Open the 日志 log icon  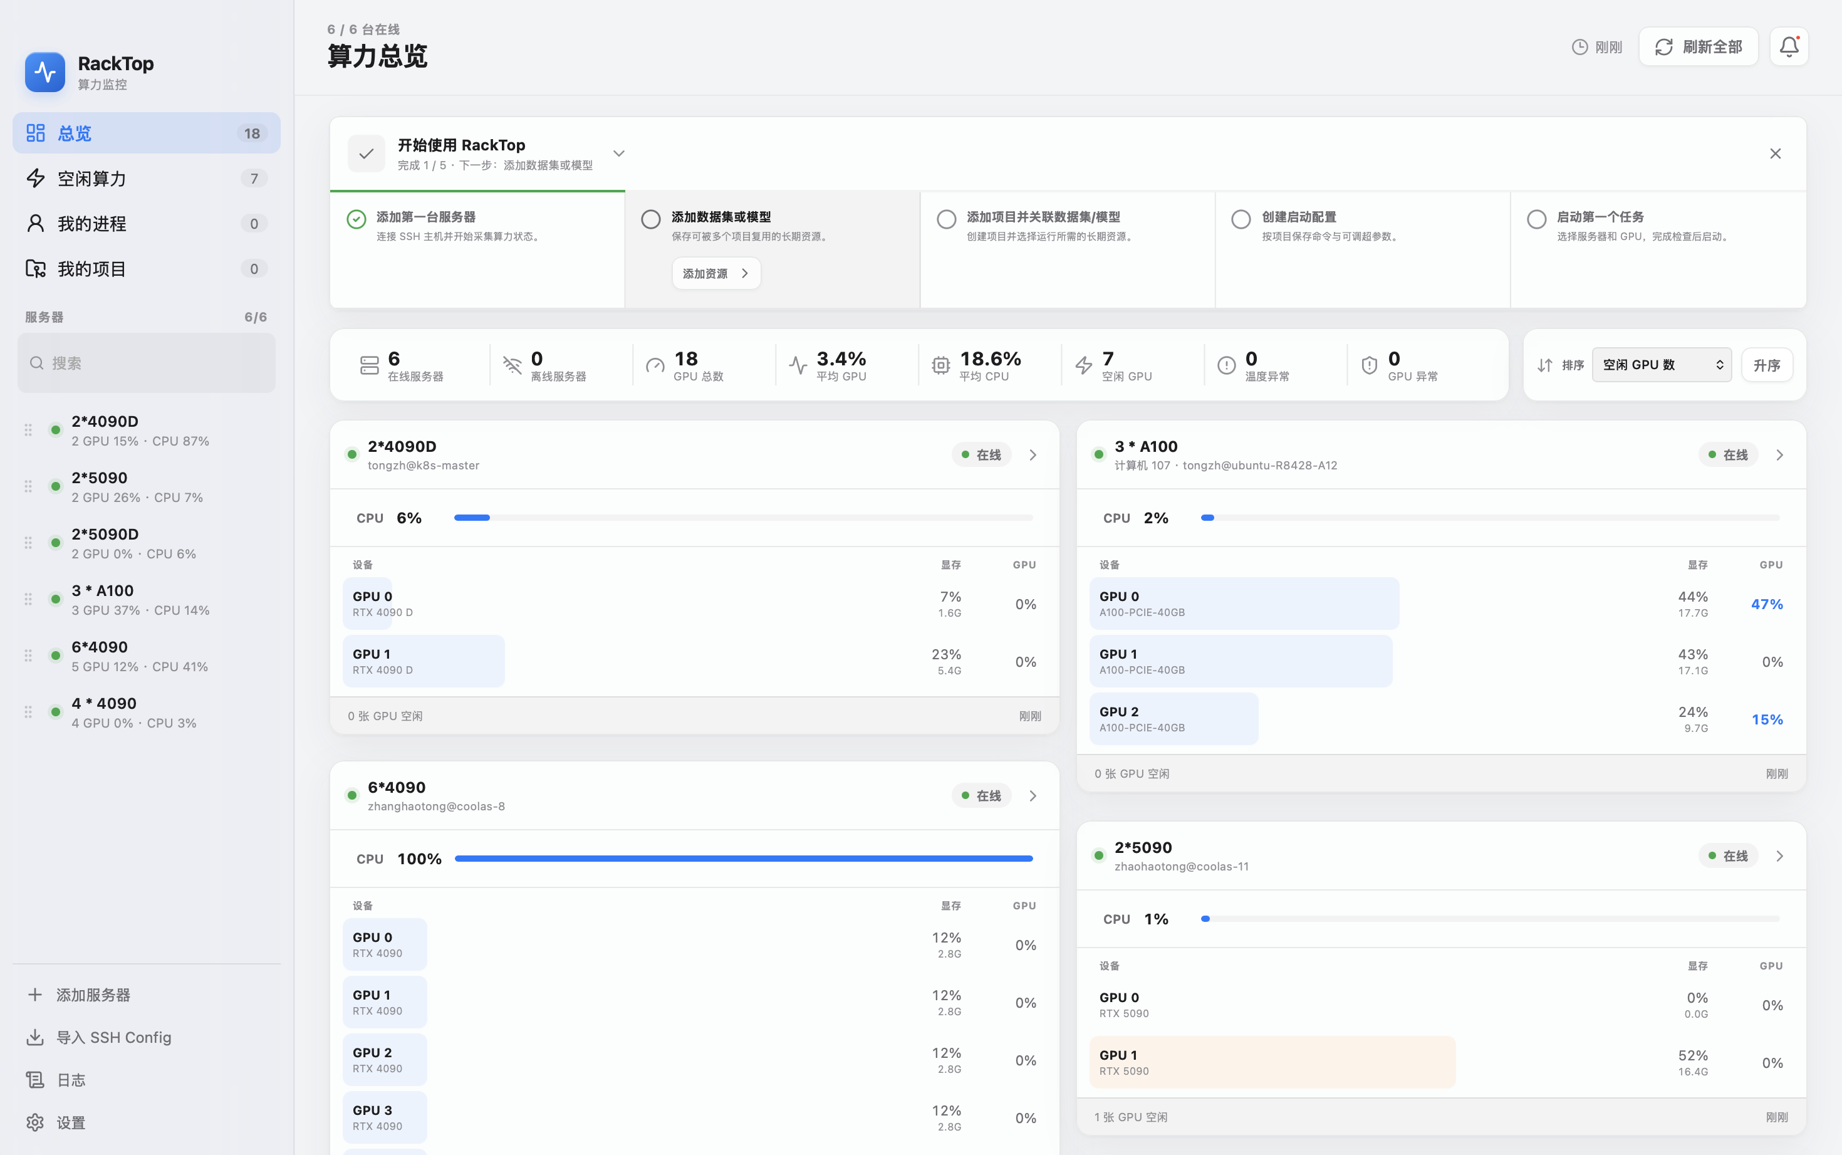35,1079
